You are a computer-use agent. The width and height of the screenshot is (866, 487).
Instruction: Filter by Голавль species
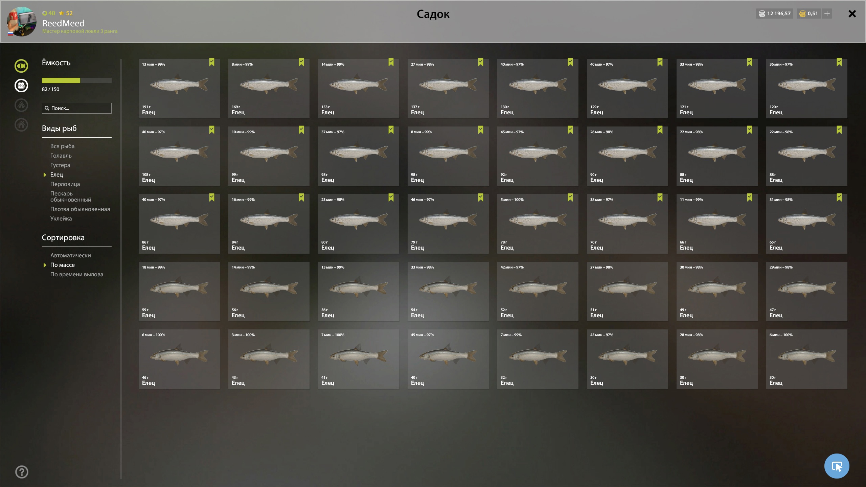(61, 156)
